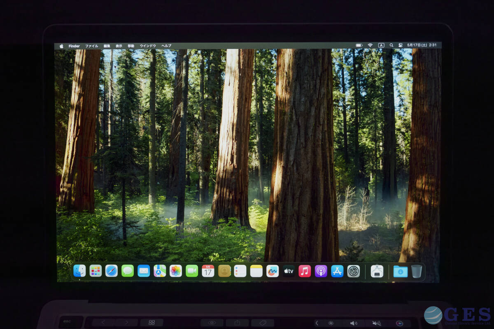The width and height of the screenshot is (494, 329).
Task: Check the battery status icon
Action: pos(359,45)
